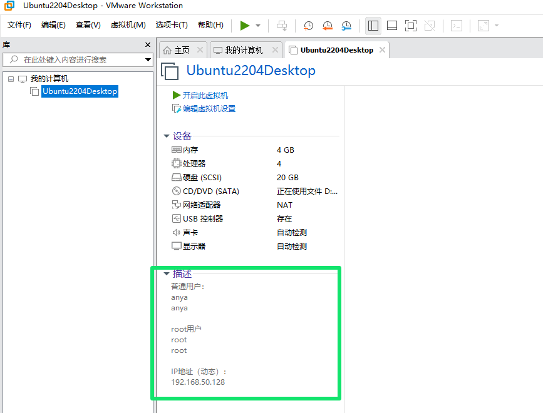The height and width of the screenshot is (413, 543).
Task: Open the 虚拟机(M) menu
Action: (x=128, y=25)
